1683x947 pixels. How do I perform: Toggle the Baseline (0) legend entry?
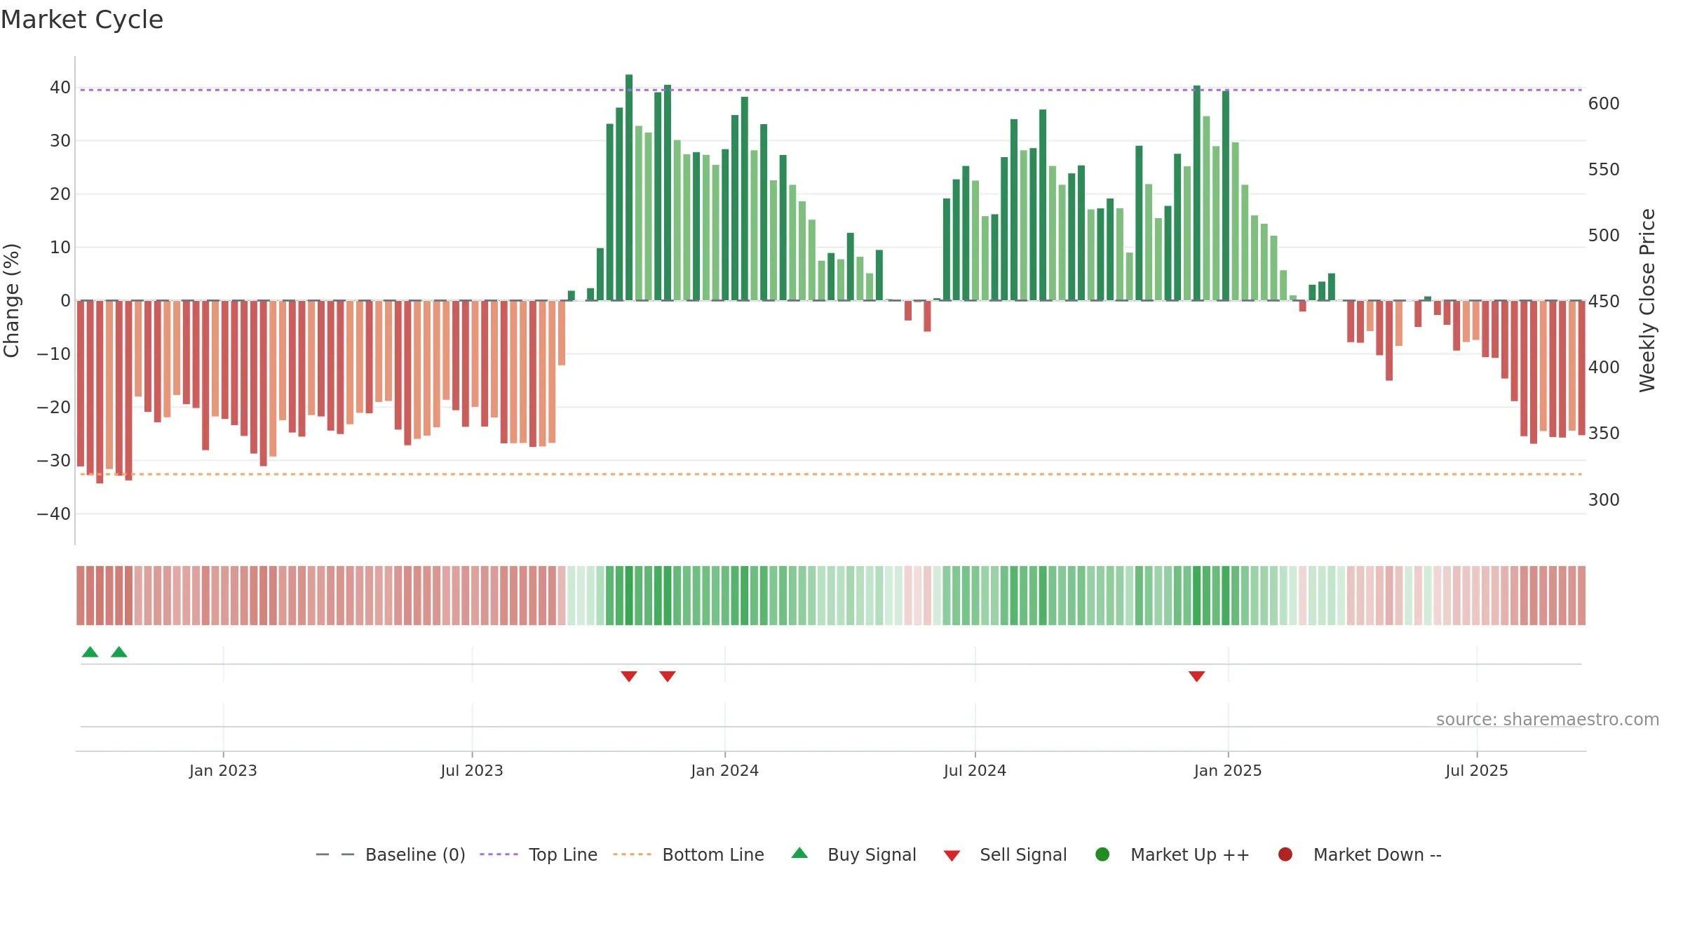391,854
